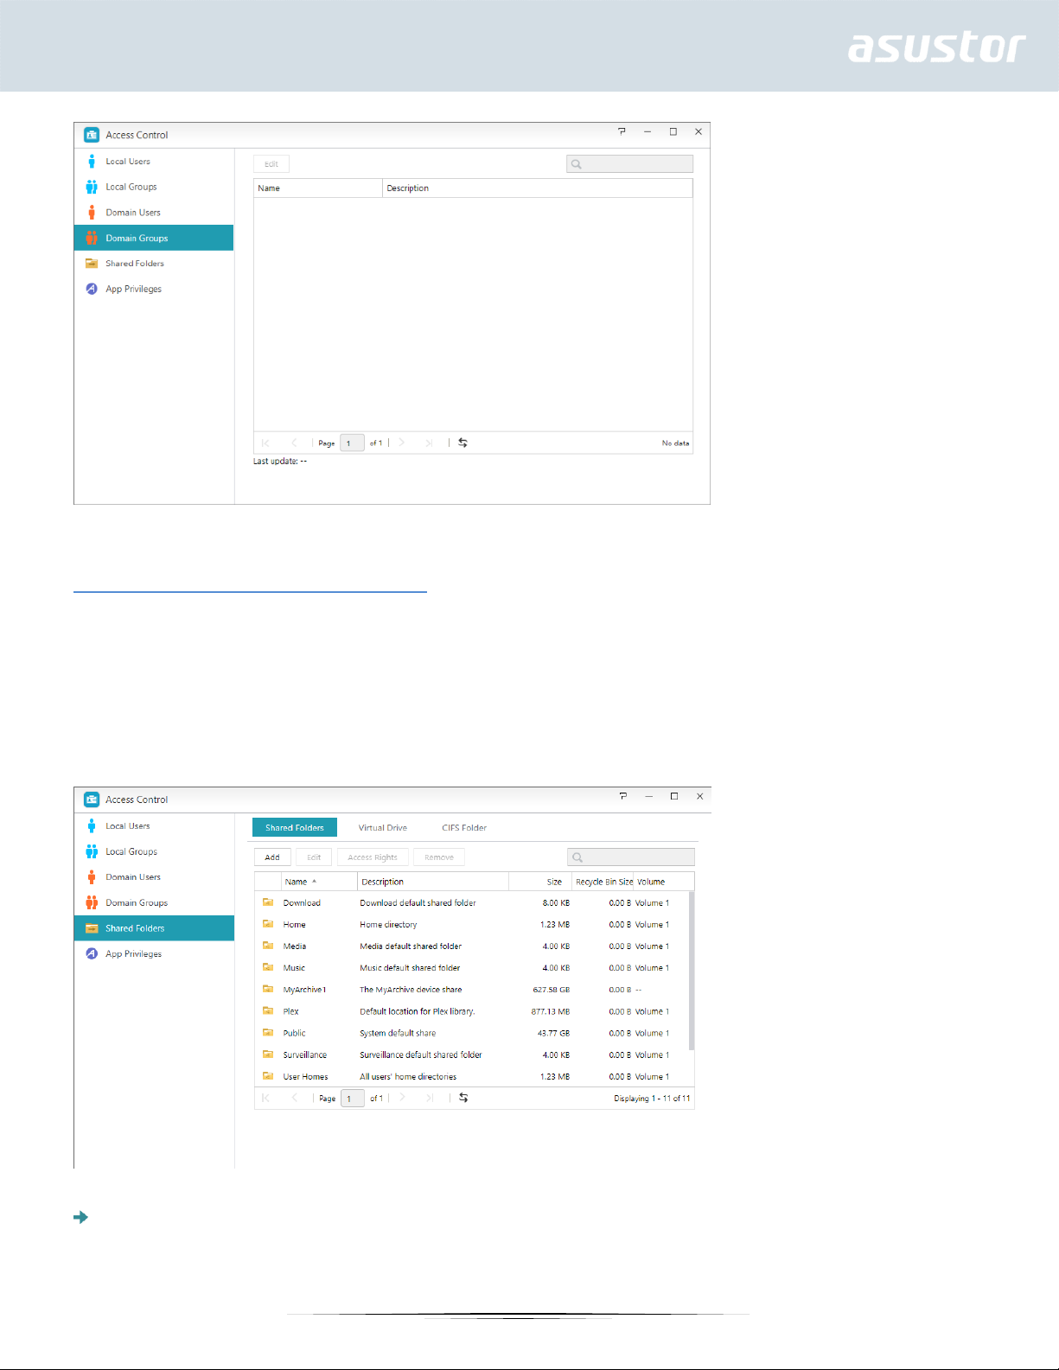This screenshot has width=1059, height=1370.
Task: Open Shared Folders in upper Access Control window
Action: pos(154,264)
